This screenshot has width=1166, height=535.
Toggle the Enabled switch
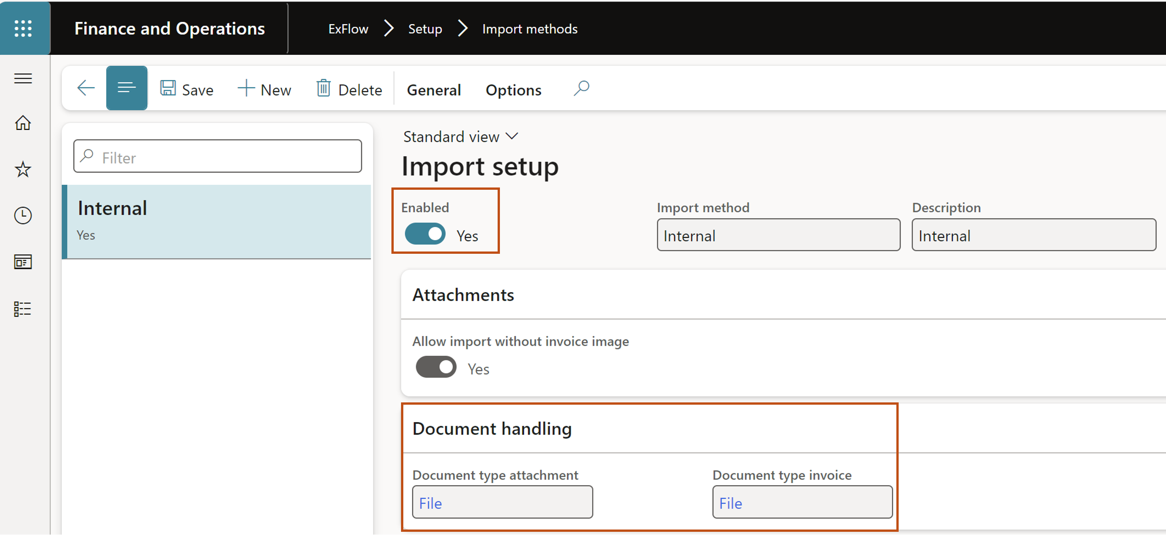pyautogui.click(x=425, y=234)
